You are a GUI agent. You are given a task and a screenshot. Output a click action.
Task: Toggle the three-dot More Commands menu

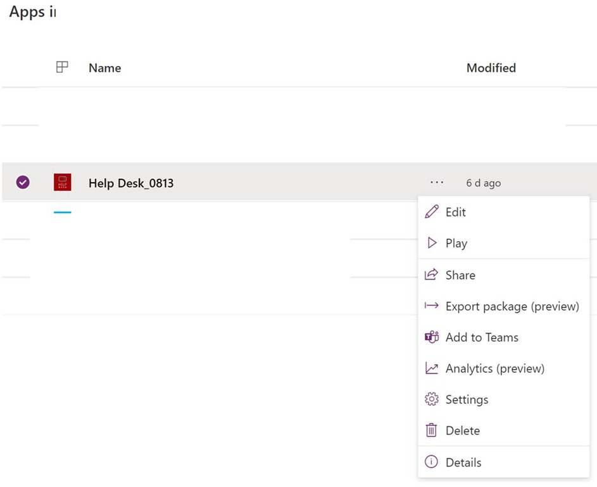point(437,183)
